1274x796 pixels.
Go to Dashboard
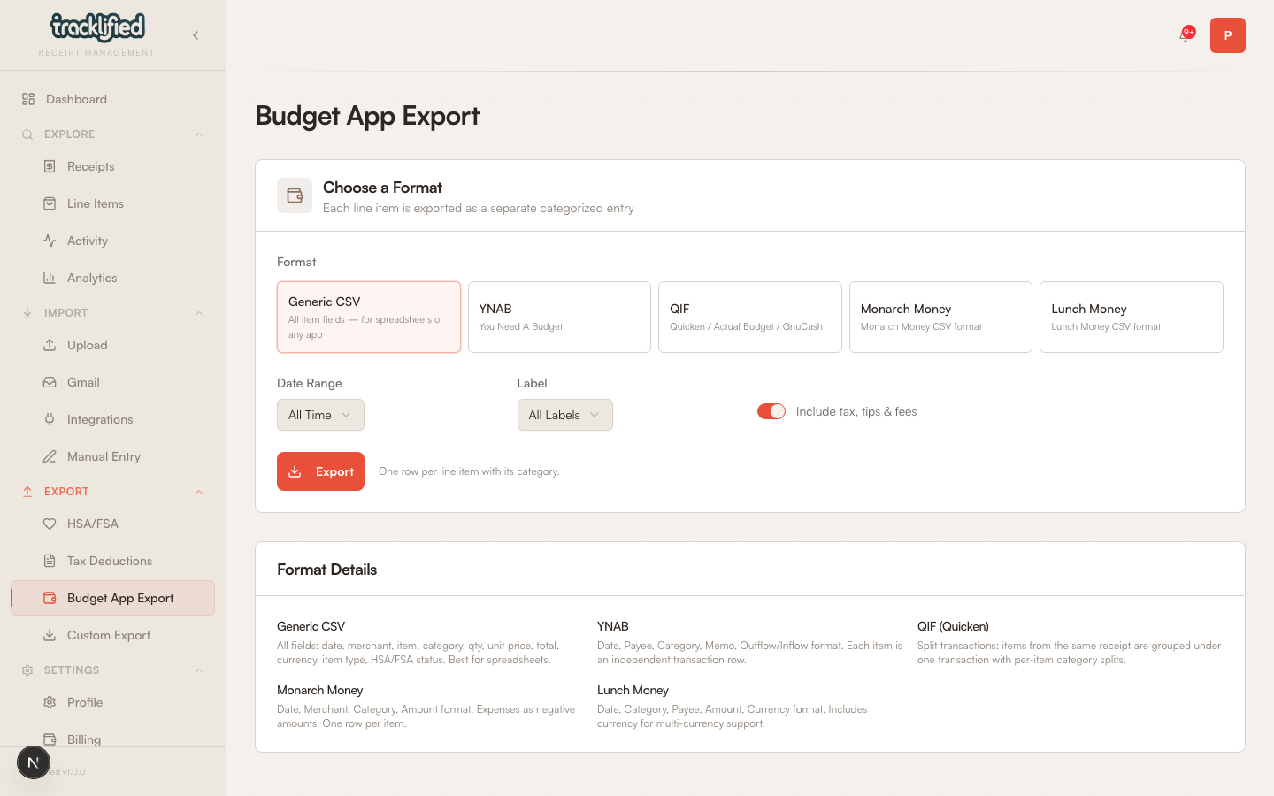[112, 99]
